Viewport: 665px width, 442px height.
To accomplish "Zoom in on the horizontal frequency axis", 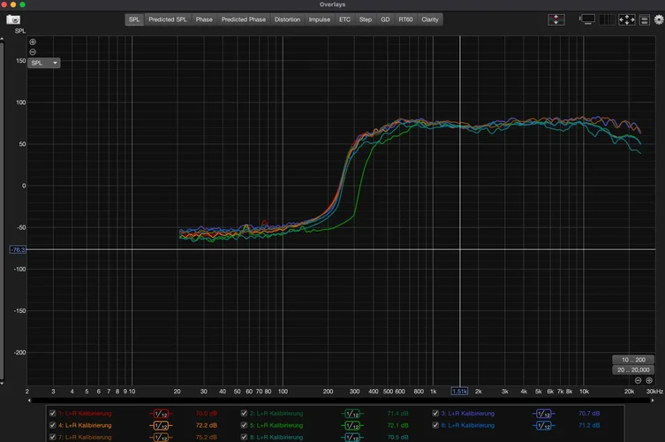I will coord(649,380).
